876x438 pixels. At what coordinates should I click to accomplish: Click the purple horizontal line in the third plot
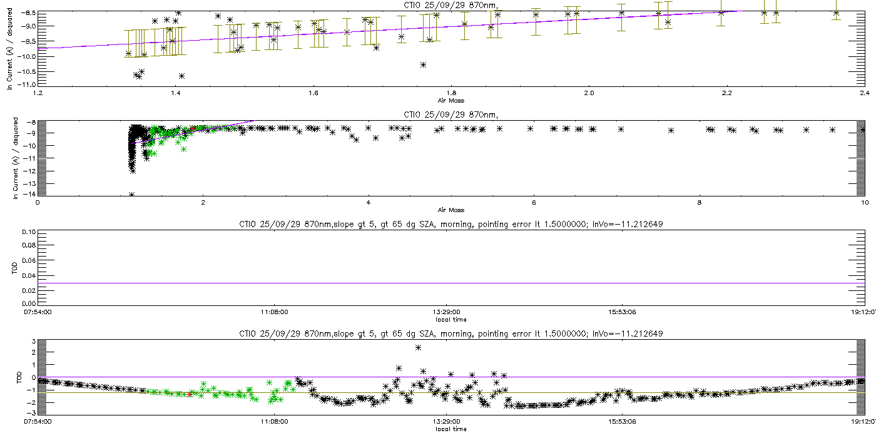tap(451, 283)
